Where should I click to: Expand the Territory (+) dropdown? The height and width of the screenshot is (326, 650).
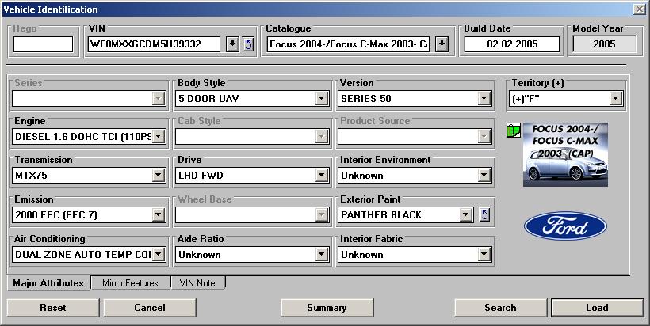[x=615, y=99]
